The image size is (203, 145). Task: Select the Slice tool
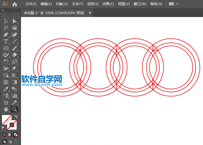coord(14,103)
